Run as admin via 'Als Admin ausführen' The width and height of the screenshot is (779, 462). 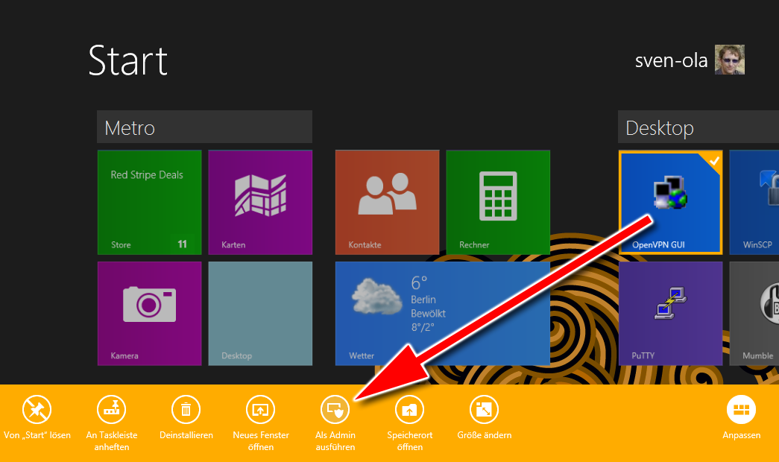[335, 409]
